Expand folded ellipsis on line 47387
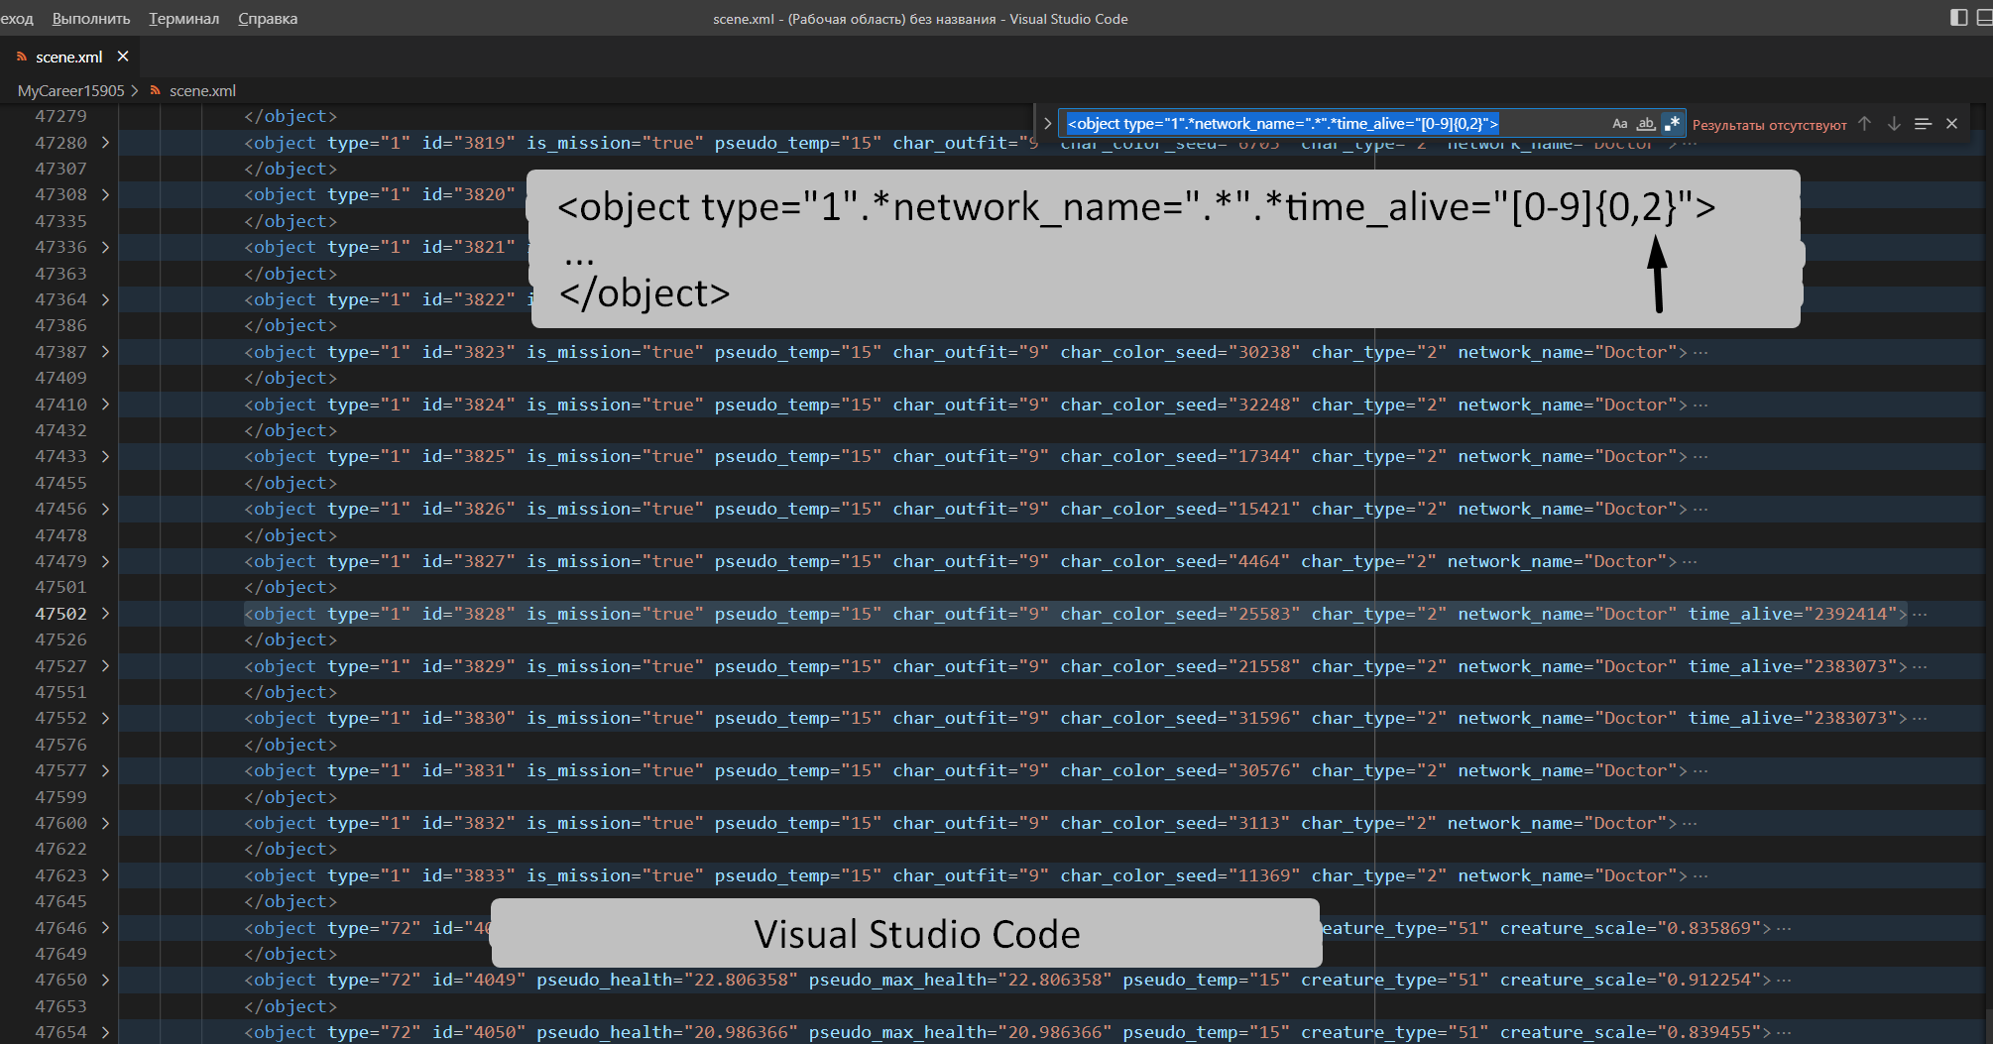The height and width of the screenshot is (1044, 1993). (x=1700, y=353)
